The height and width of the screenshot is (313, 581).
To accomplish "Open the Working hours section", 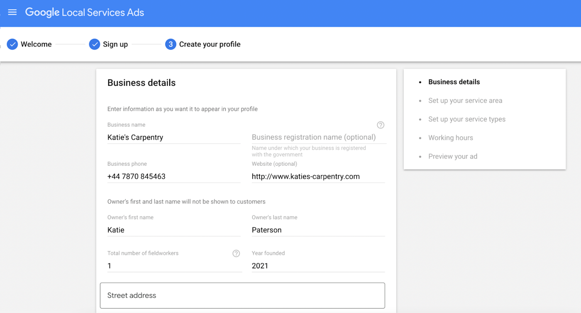I will 451,138.
